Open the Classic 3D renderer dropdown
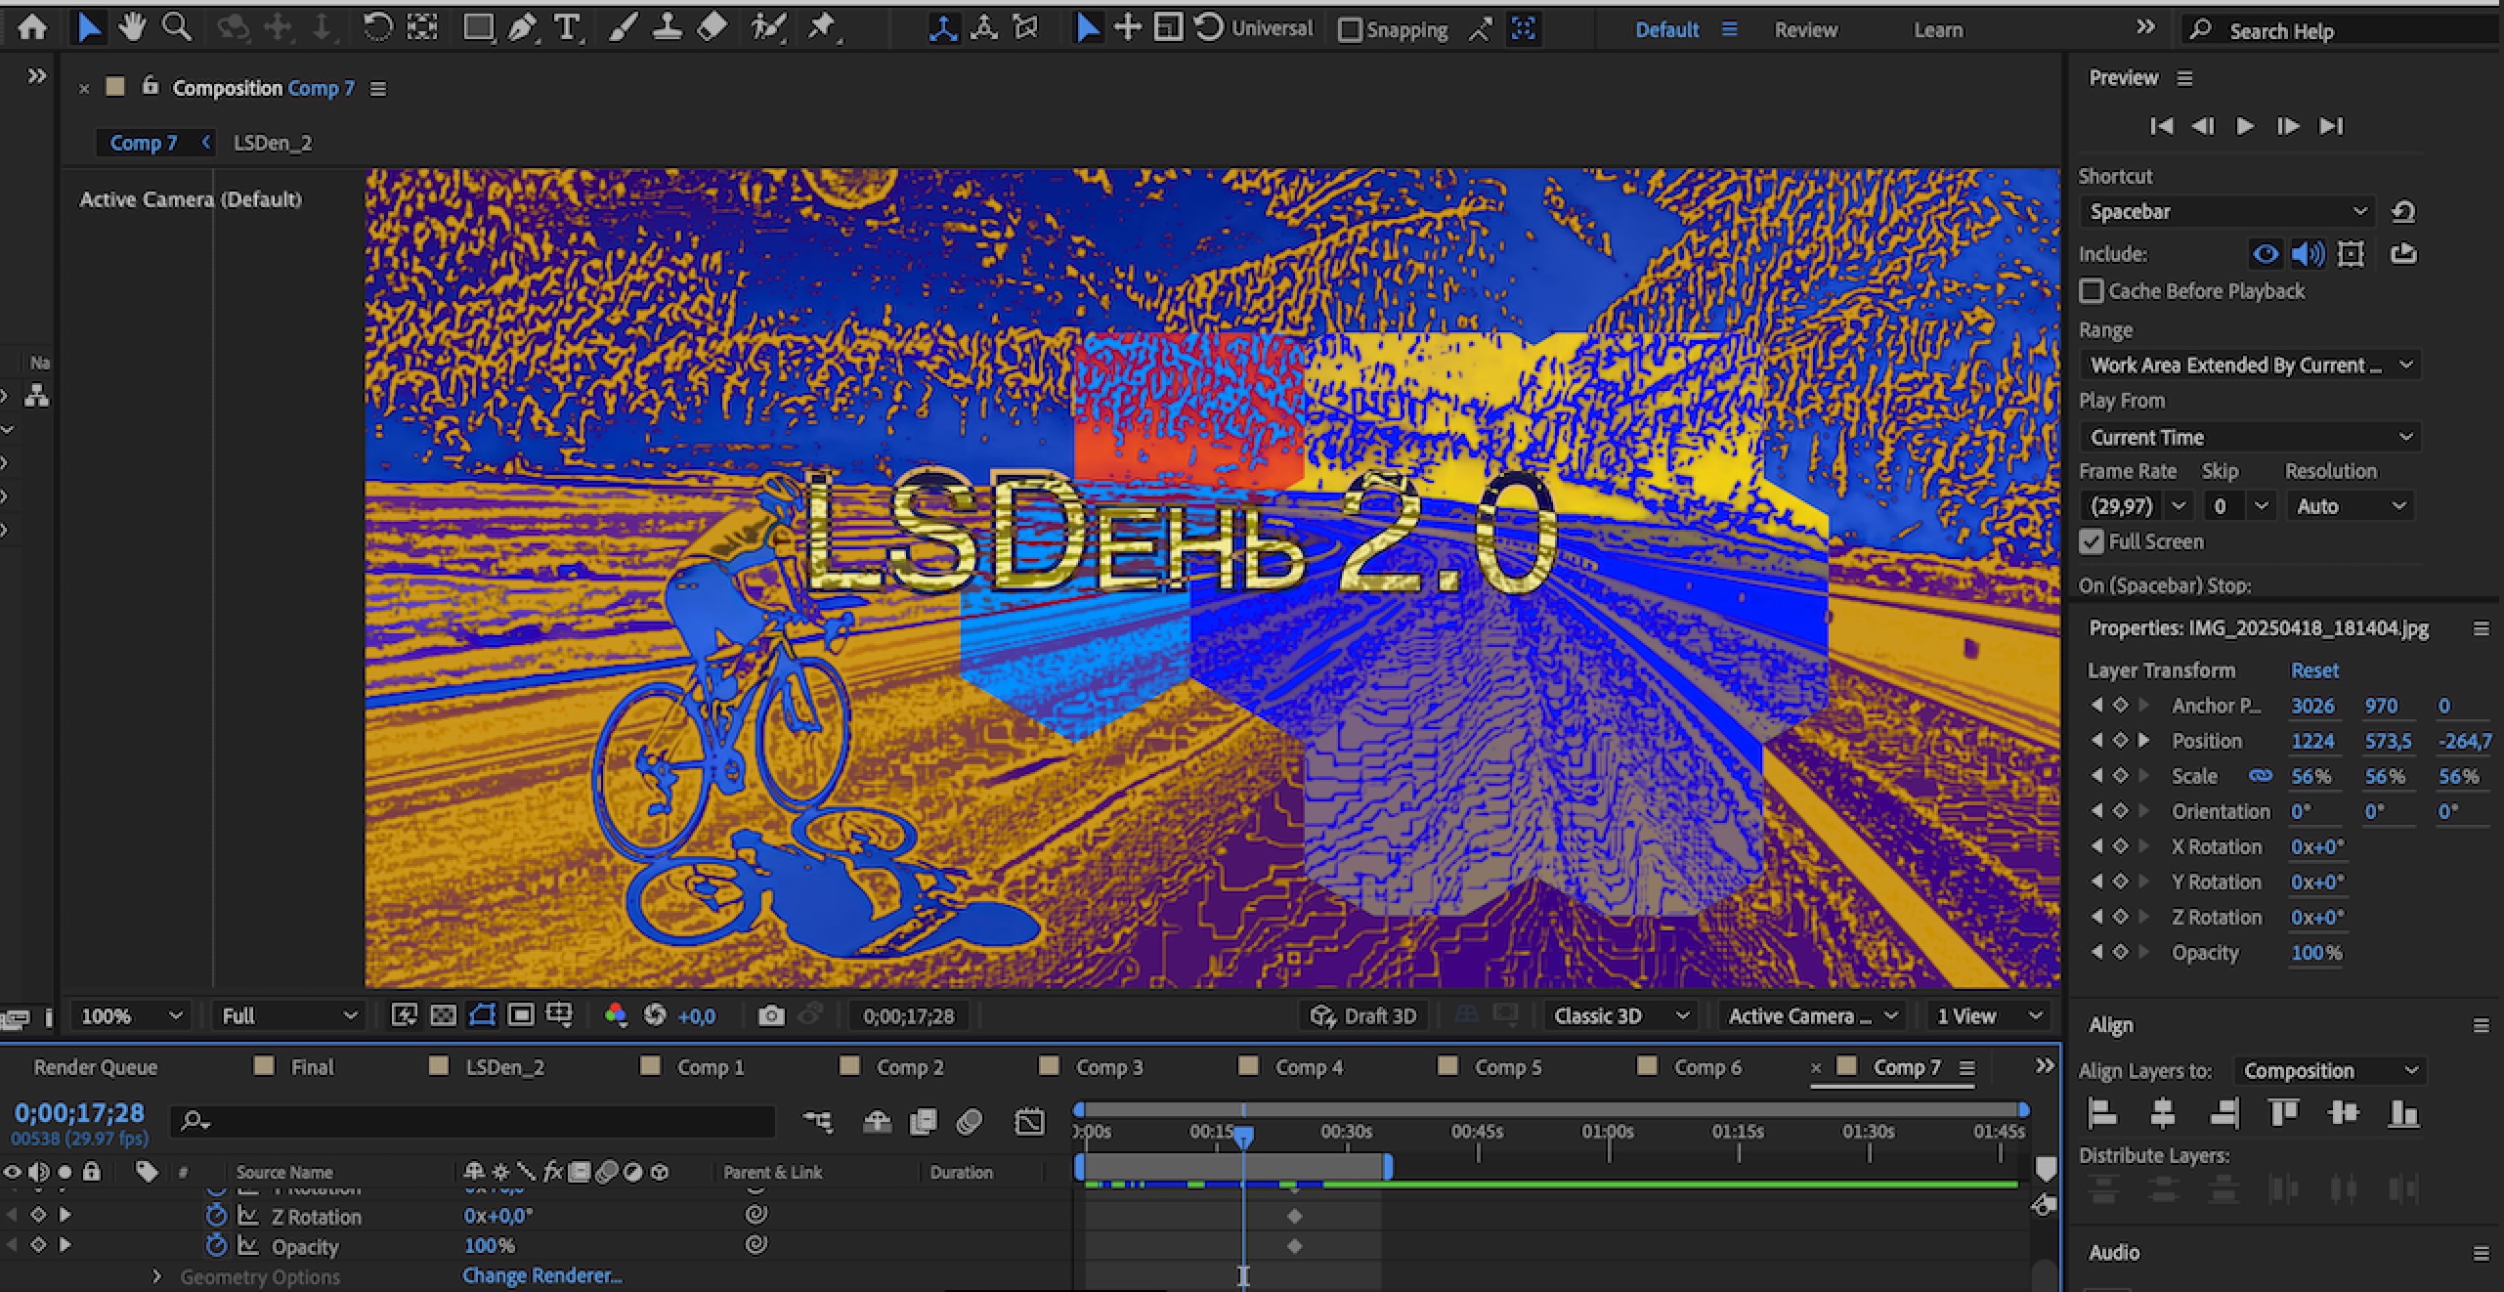Screen dimensions: 2504x1292 [x=1619, y=1016]
